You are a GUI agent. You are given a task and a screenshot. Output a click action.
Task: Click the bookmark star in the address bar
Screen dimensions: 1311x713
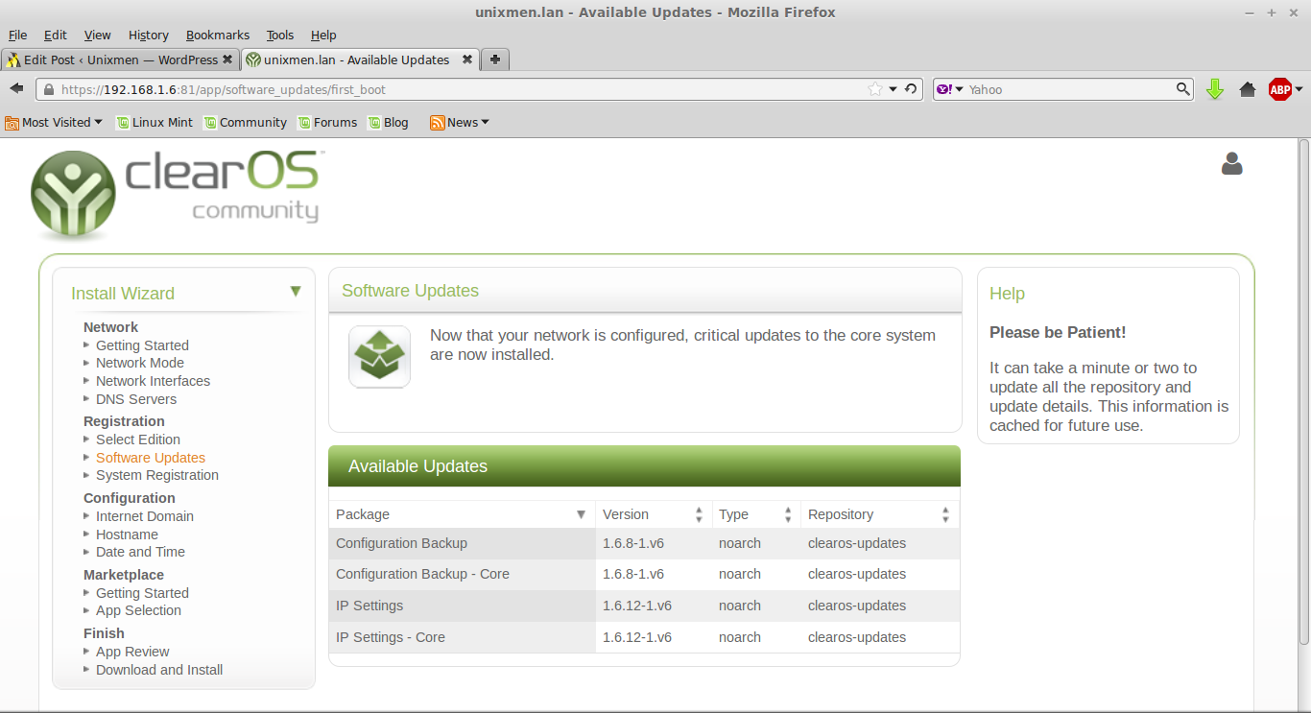click(875, 89)
